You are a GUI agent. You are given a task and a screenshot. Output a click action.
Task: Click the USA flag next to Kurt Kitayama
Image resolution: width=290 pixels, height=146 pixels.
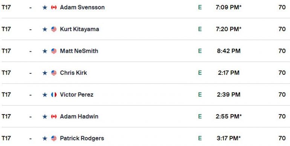tap(54, 29)
